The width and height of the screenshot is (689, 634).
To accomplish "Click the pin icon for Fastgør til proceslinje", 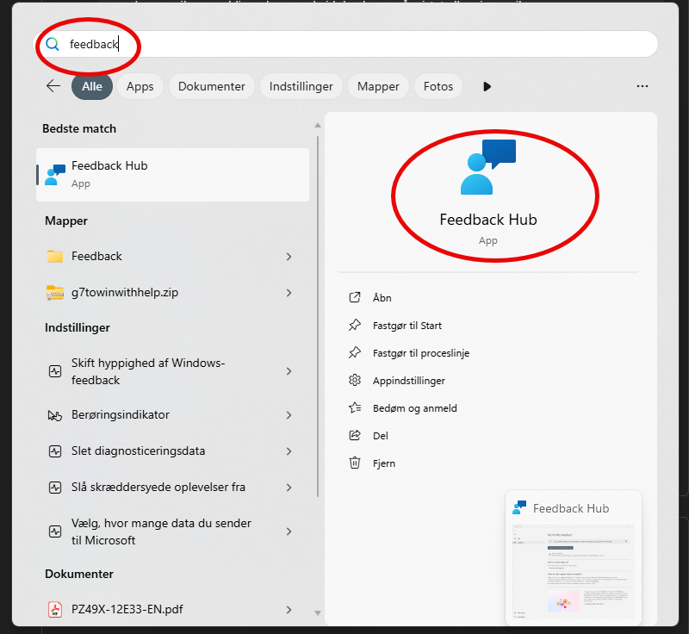I will click(x=355, y=353).
